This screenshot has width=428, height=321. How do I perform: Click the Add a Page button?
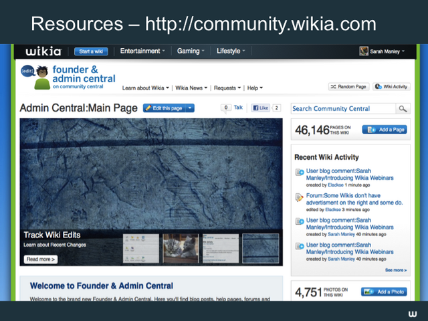(385, 130)
